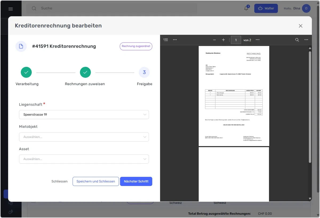Image resolution: width=320 pixels, height=218 pixels.
Task: Go to the Rechnungen zuweisen step circle
Action: [85, 72]
